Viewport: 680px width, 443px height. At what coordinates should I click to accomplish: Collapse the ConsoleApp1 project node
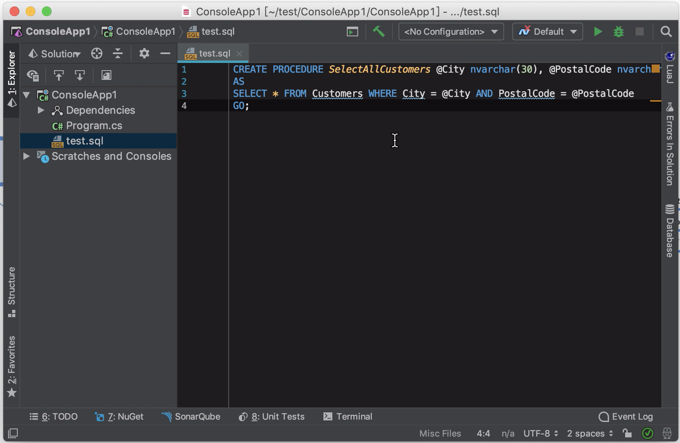pos(27,95)
